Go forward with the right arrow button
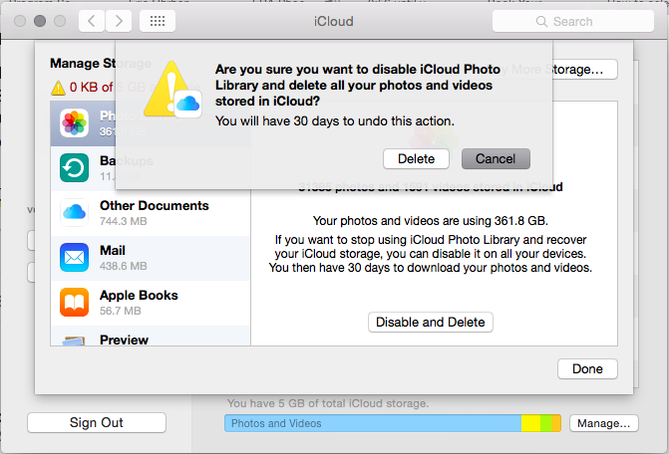The width and height of the screenshot is (669, 454). point(119,21)
